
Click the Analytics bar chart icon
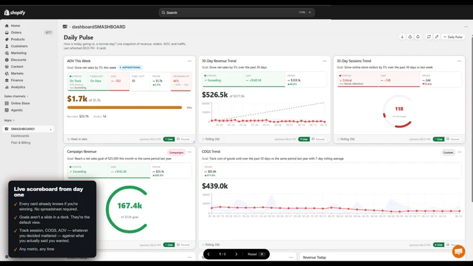[7, 87]
